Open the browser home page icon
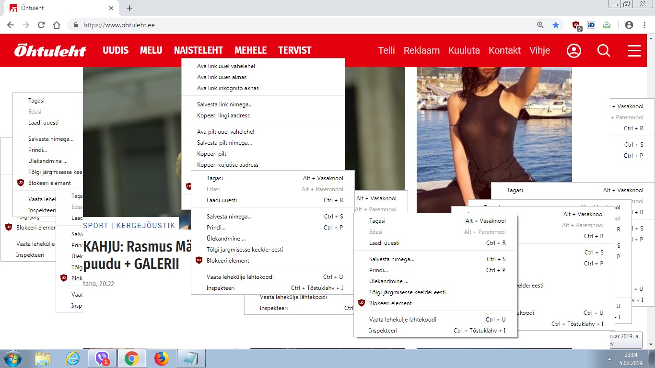 pos(57,25)
